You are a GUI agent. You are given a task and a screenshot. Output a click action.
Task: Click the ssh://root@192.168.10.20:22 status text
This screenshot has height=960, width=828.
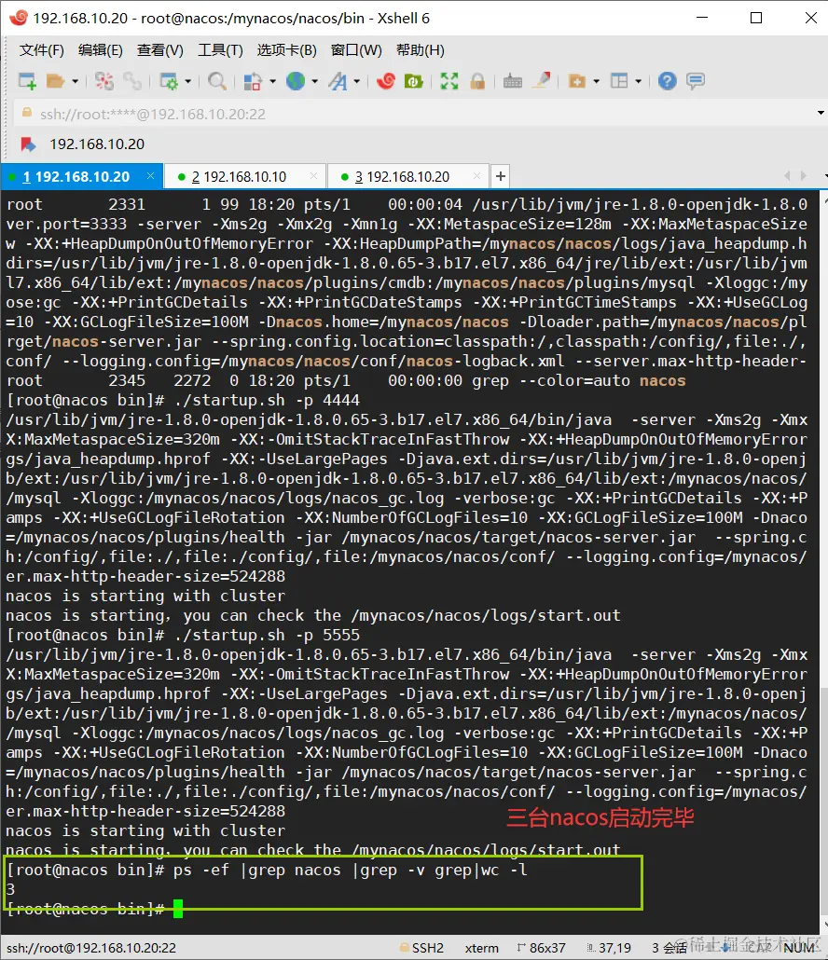click(x=91, y=948)
